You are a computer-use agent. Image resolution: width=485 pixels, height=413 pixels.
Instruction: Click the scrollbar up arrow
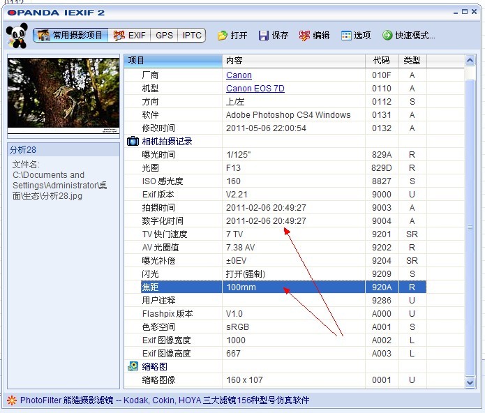coord(470,61)
